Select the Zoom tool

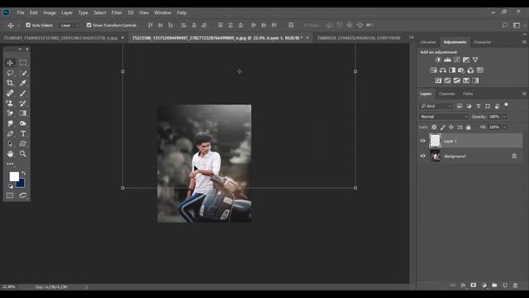point(23,154)
